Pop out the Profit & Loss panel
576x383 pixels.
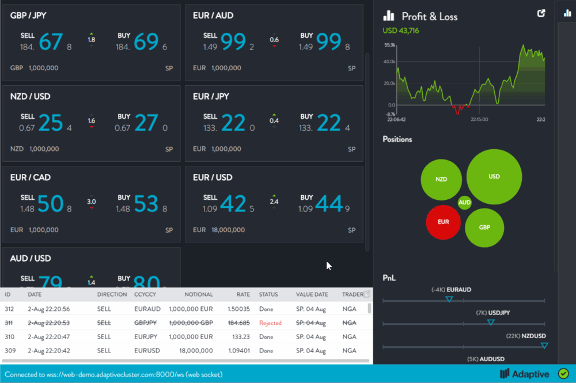pyautogui.click(x=541, y=14)
